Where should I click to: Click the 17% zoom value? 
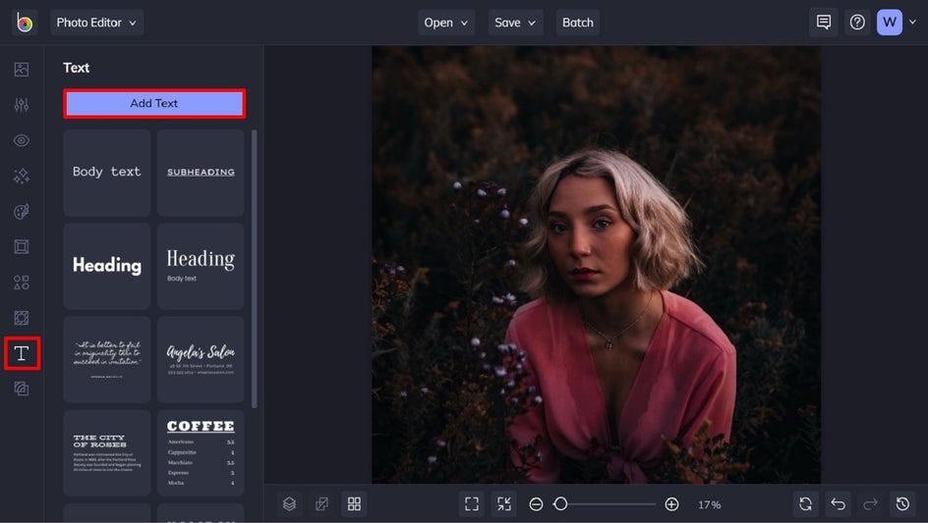click(x=709, y=504)
